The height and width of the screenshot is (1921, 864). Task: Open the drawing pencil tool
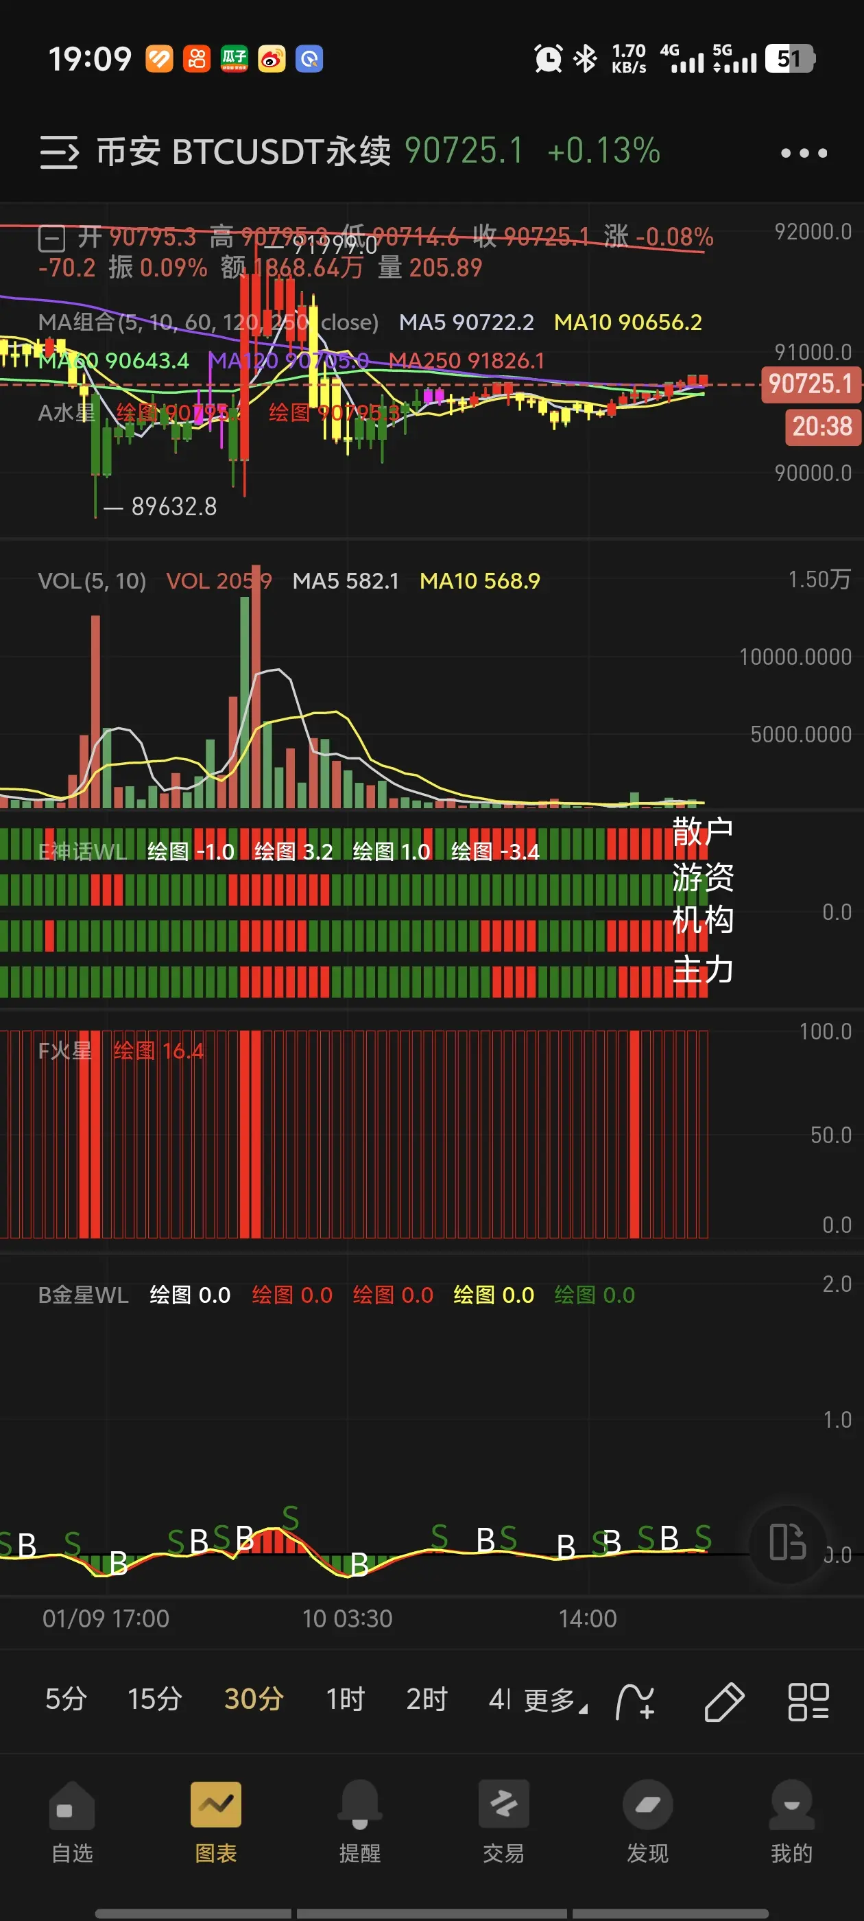click(x=724, y=1701)
